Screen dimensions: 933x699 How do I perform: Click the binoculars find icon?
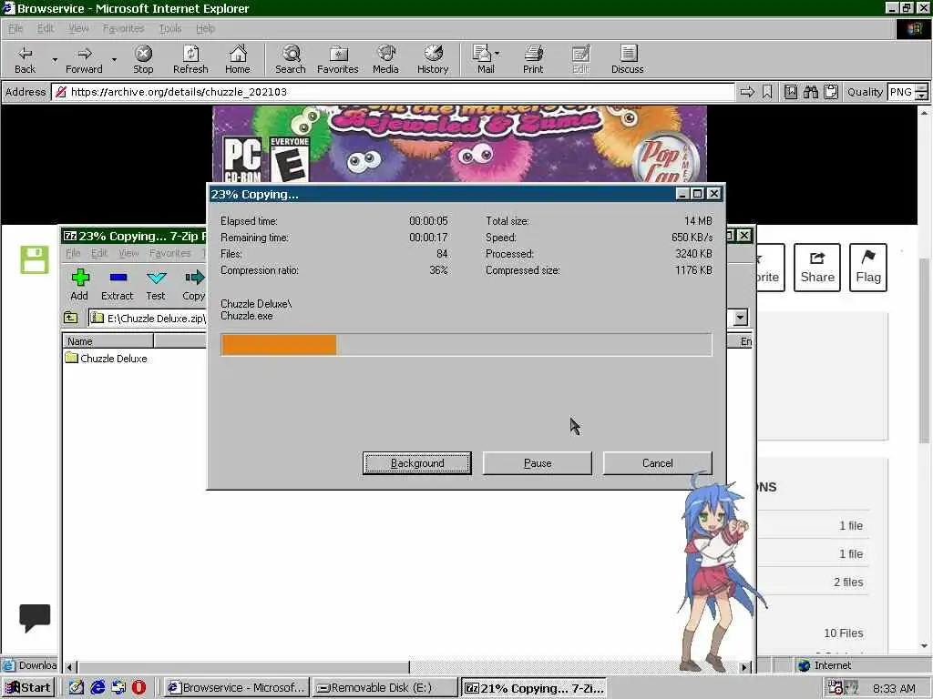pyautogui.click(x=810, y=92)
